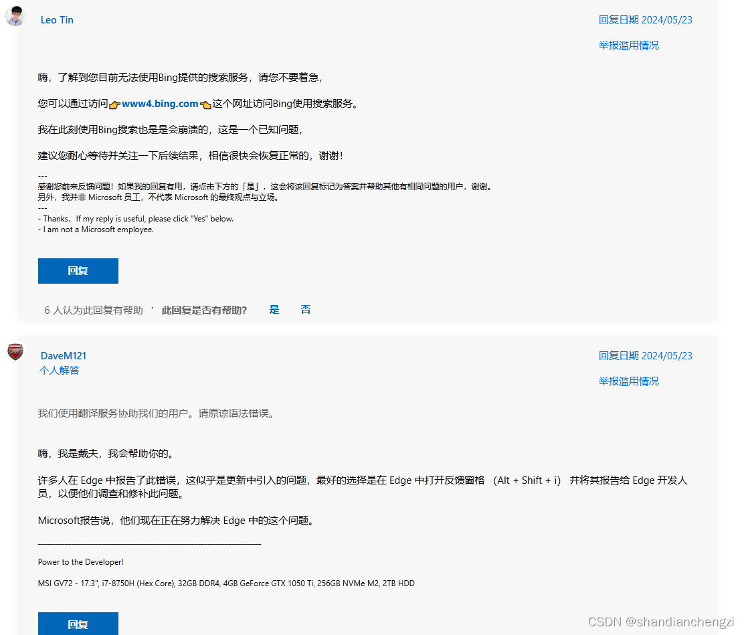Open the www4.bing.com hyperlink
744x635 pixels.
[159, 104]
